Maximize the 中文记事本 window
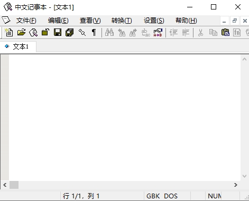 [x=214, y=7]
